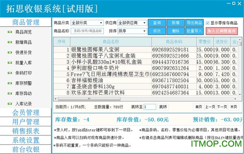Go to 首页 first page
244x154 pixels.
click(198, 107)
